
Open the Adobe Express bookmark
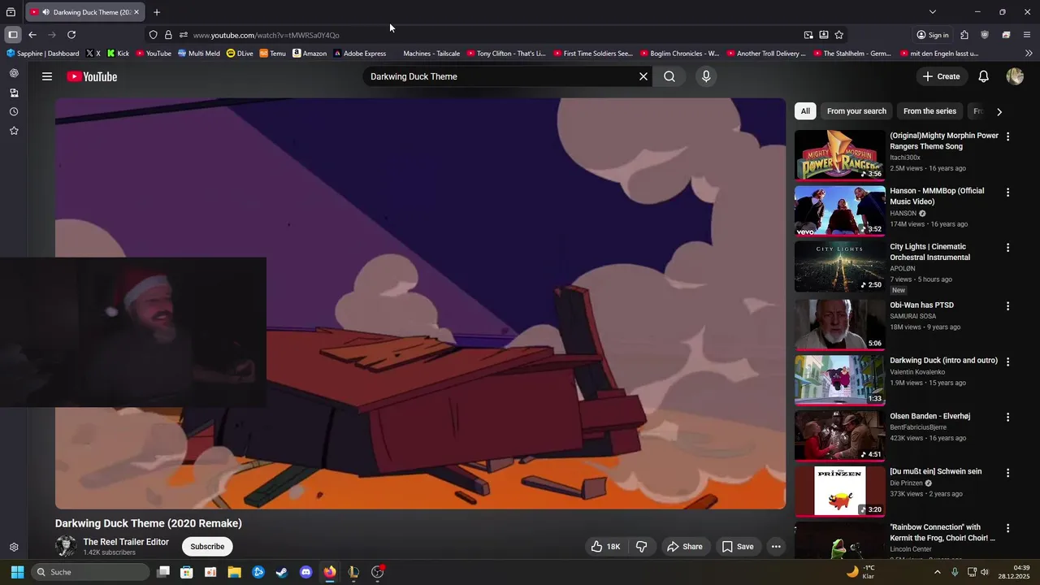[x=359, y=54]
